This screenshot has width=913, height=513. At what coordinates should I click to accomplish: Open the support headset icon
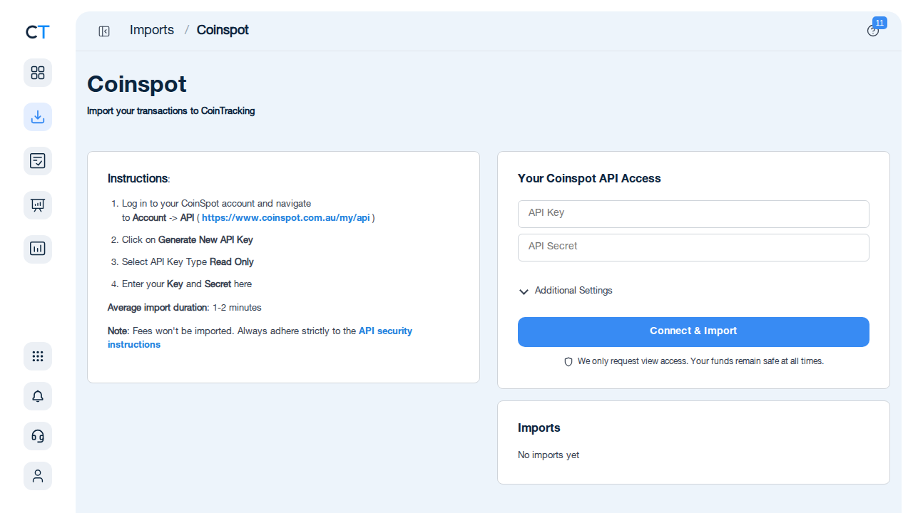[38, 436]
